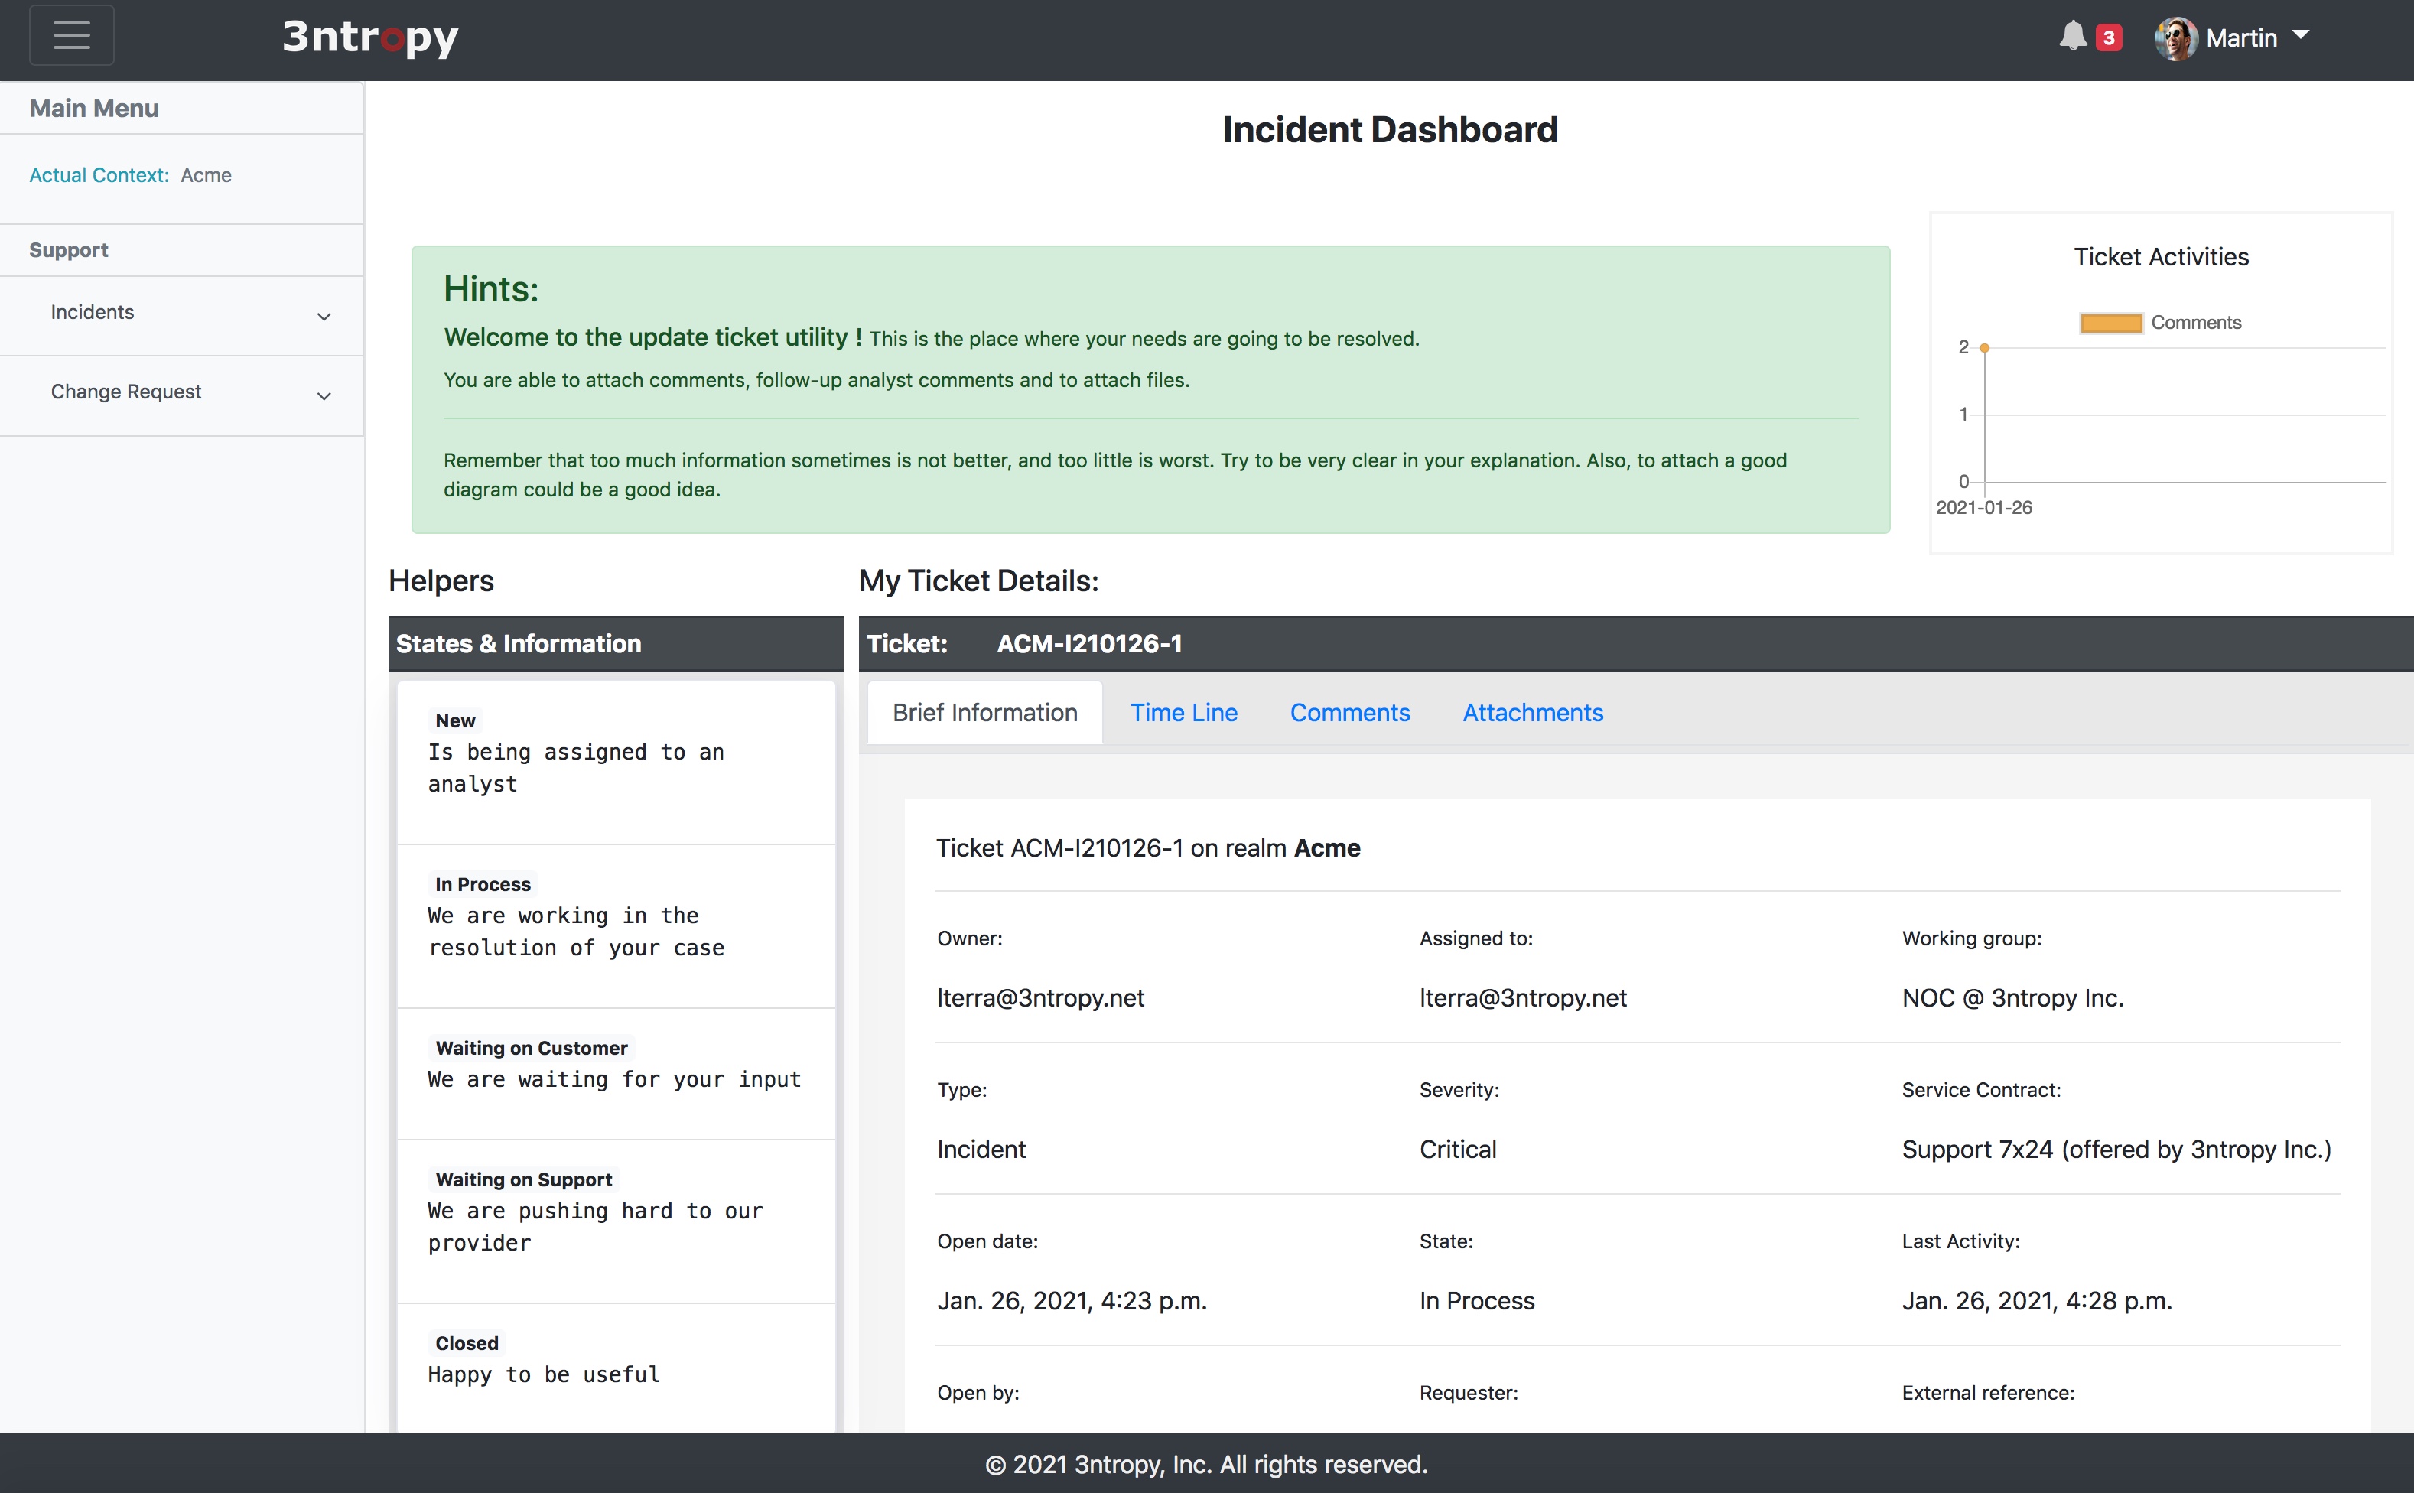2414x1493 pixels.
Task: Click the Support section label
Action: pyautogui.click(x=68, y=250)
